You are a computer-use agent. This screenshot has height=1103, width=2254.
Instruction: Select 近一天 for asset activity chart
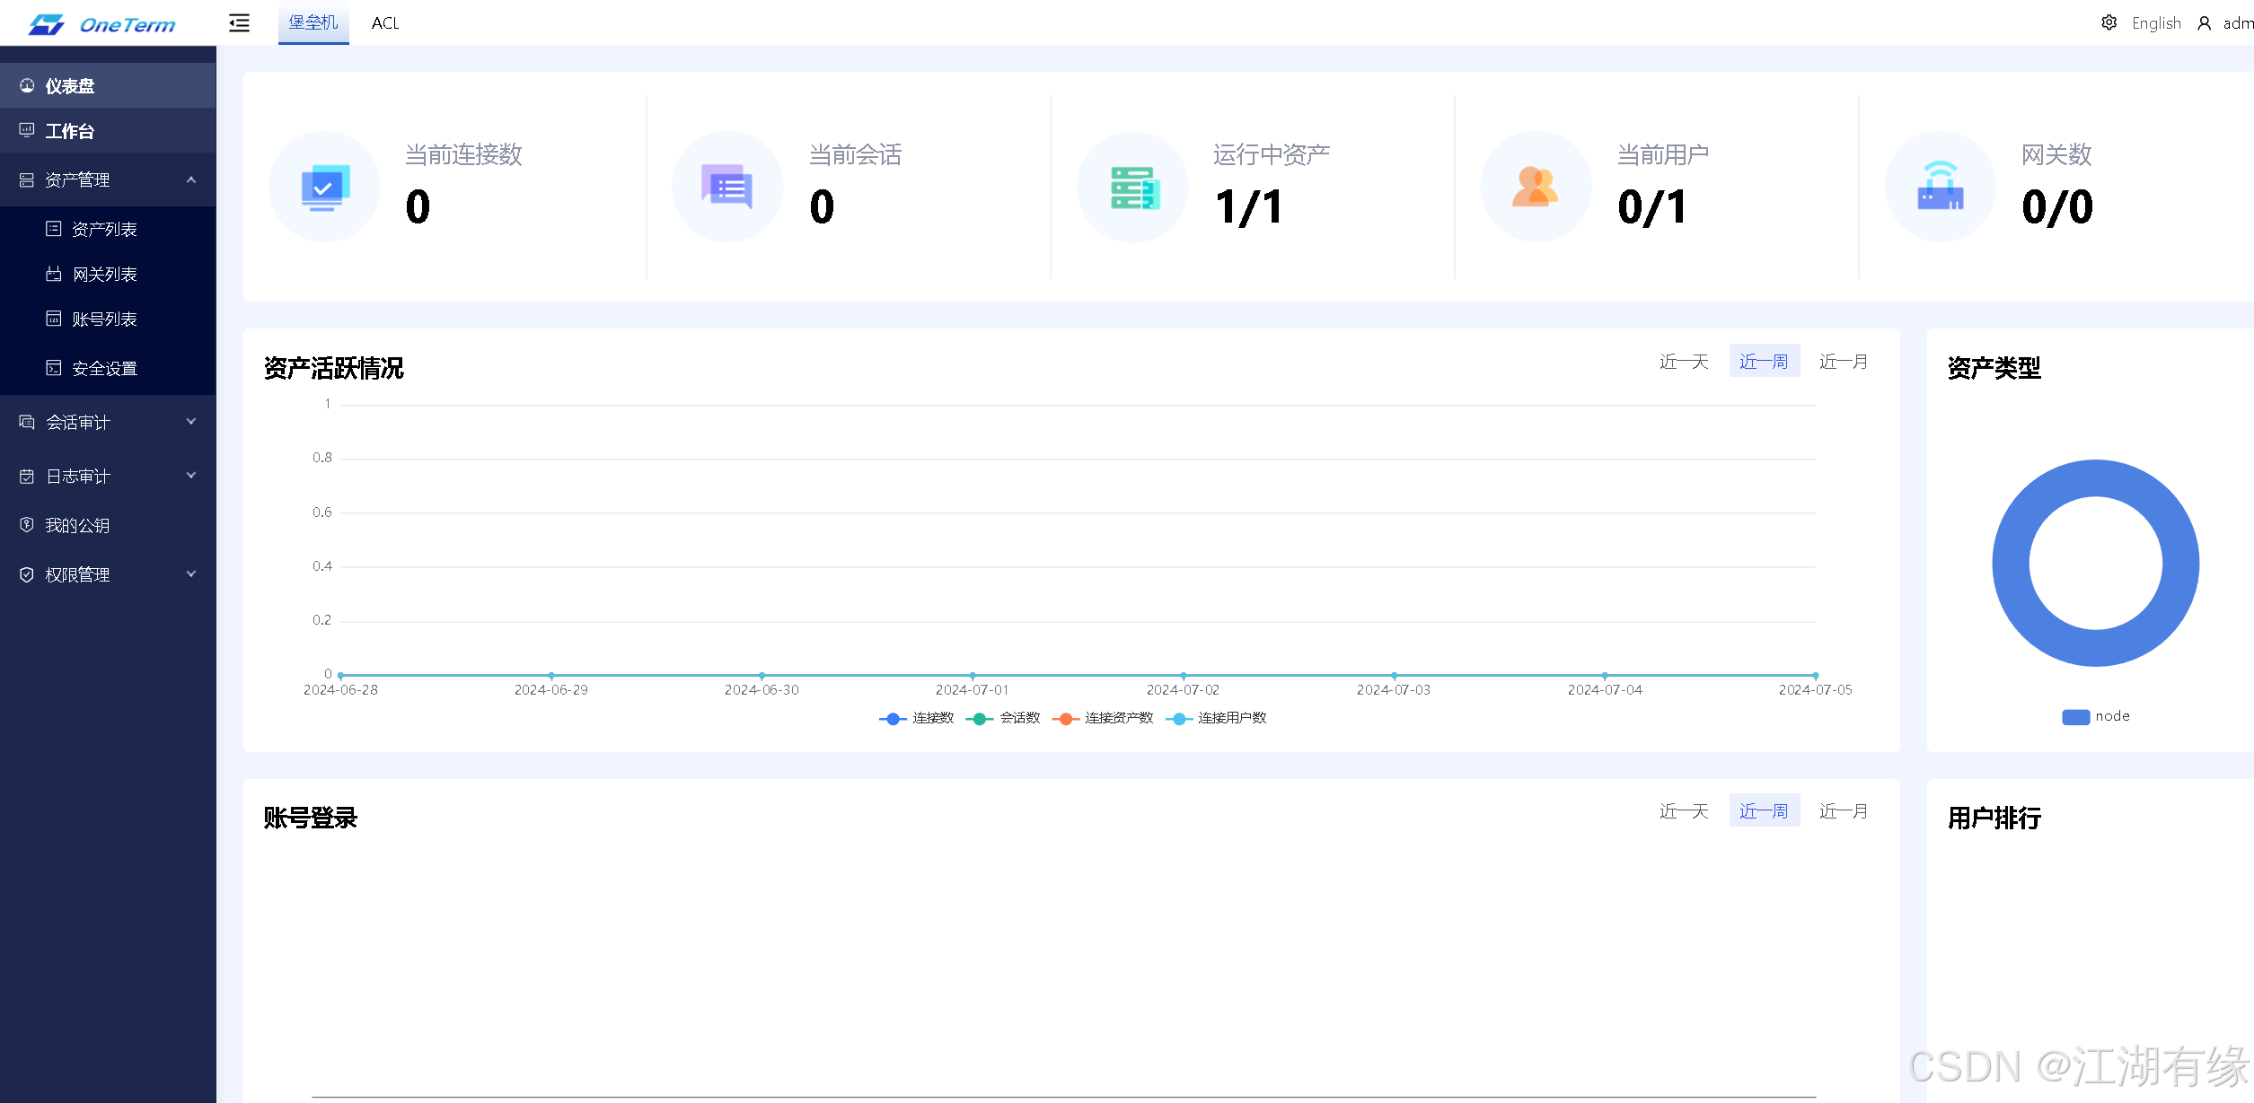(x=1683, y=362)
